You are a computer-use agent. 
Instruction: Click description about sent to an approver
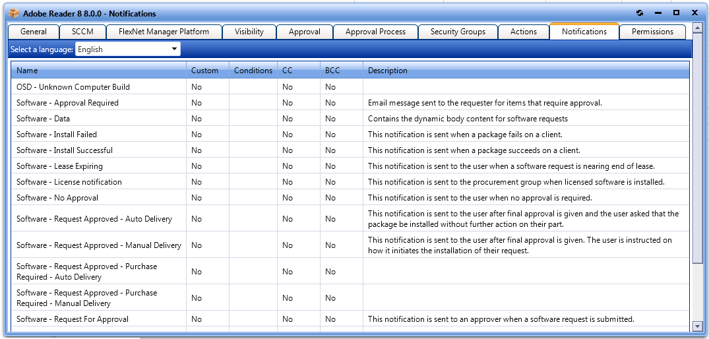point(501,319)
